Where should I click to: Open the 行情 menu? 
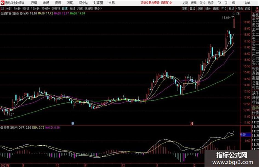[34, 3]
